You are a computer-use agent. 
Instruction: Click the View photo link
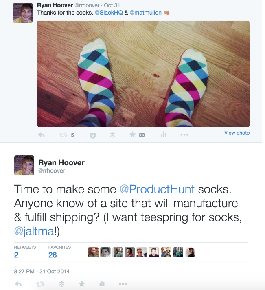(x=237, y=133)
